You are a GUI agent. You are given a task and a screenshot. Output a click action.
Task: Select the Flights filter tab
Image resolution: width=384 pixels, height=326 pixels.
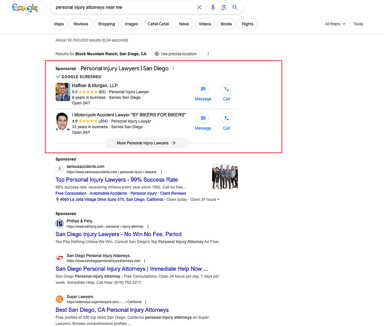pyautogui.click(x=248, y=24)
